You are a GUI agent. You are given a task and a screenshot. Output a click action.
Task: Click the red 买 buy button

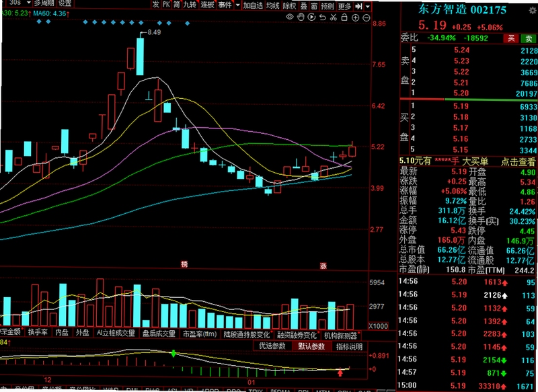pyautogui.click(x=511, y=38)
